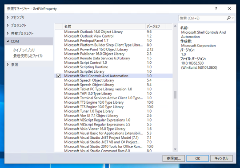Select Microsoft Tablet PC Type Library row
This screenshot has width=240, height=168.
113,89
